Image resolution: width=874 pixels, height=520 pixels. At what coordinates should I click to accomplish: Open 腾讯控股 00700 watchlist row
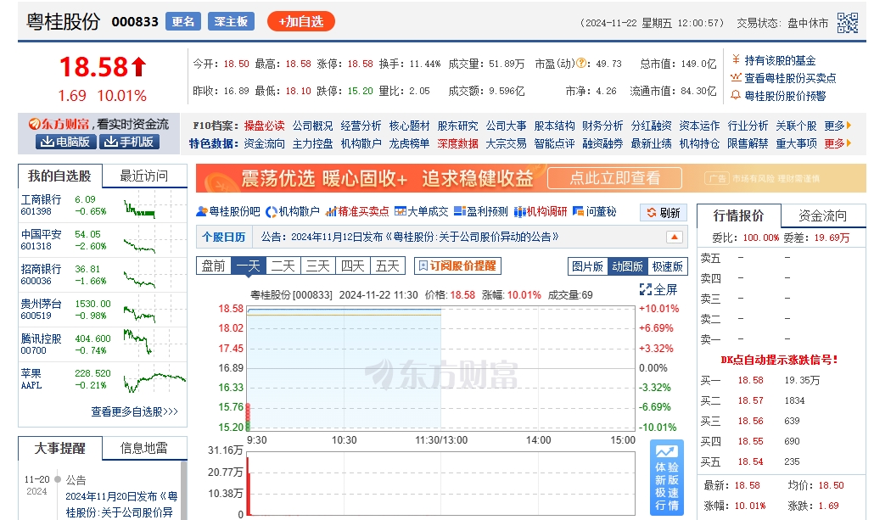103,344
